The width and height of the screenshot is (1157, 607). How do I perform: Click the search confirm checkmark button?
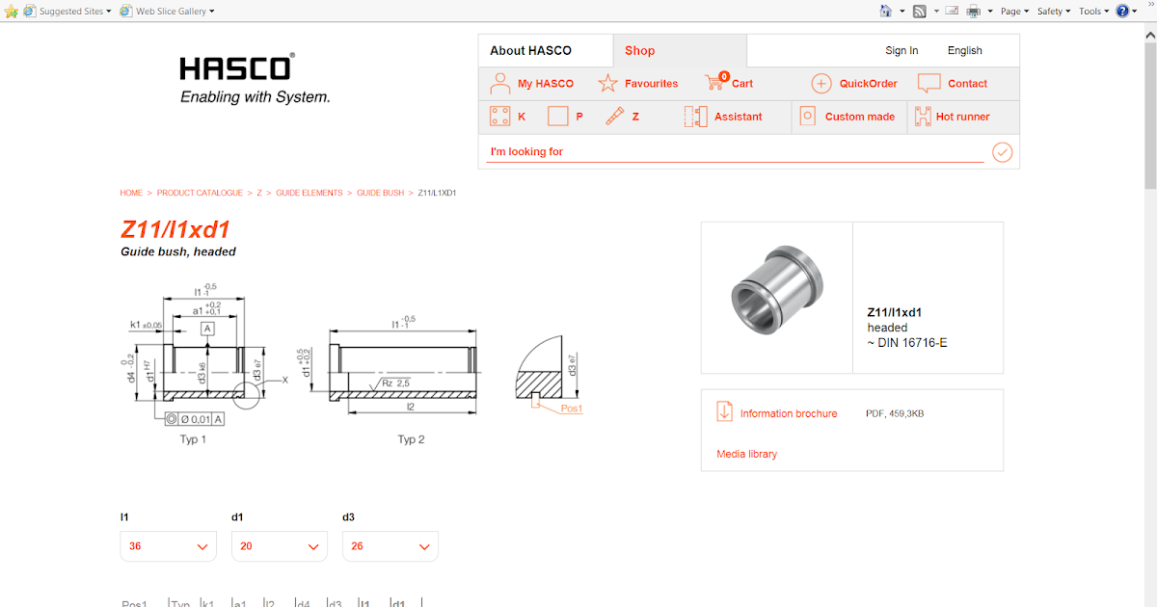coord(1002,151)
